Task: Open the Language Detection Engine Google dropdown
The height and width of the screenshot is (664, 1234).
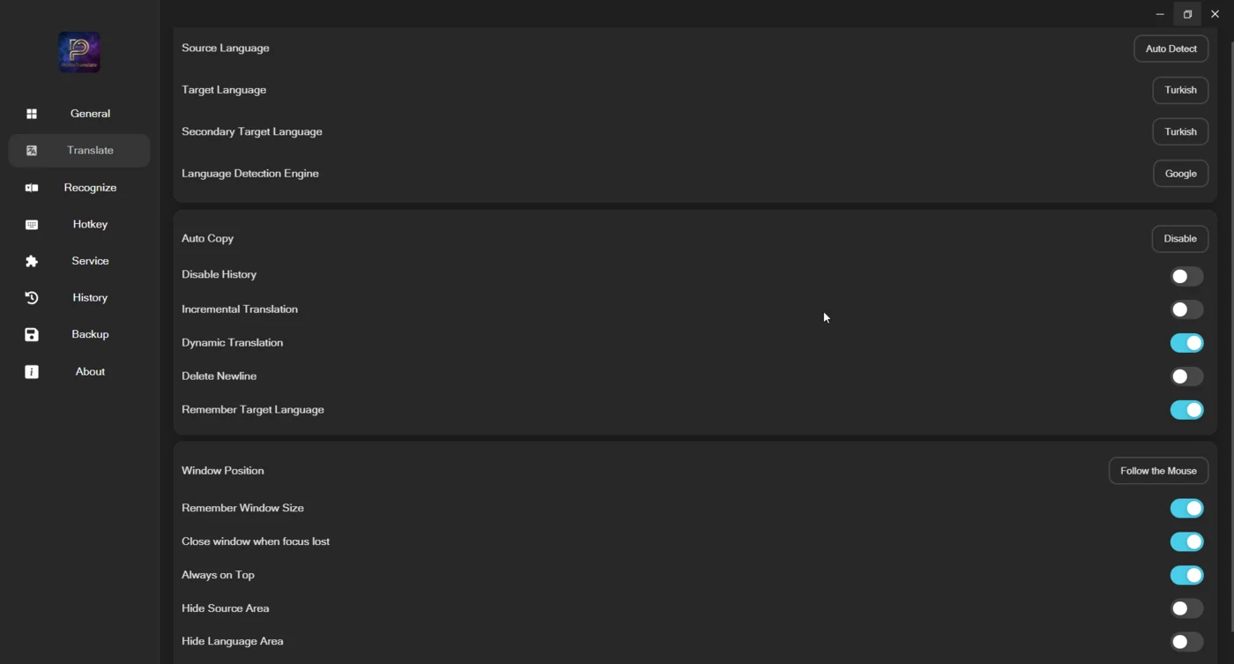Action: click(1180, 174)
